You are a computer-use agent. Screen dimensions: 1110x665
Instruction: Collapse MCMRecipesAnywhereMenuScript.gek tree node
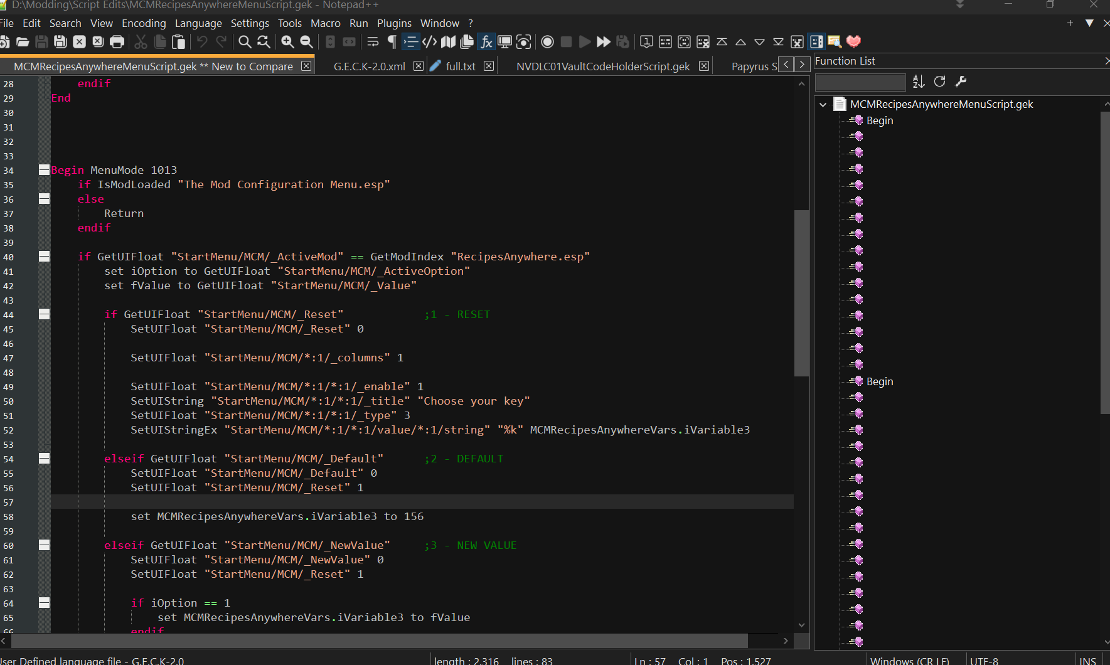823,105
